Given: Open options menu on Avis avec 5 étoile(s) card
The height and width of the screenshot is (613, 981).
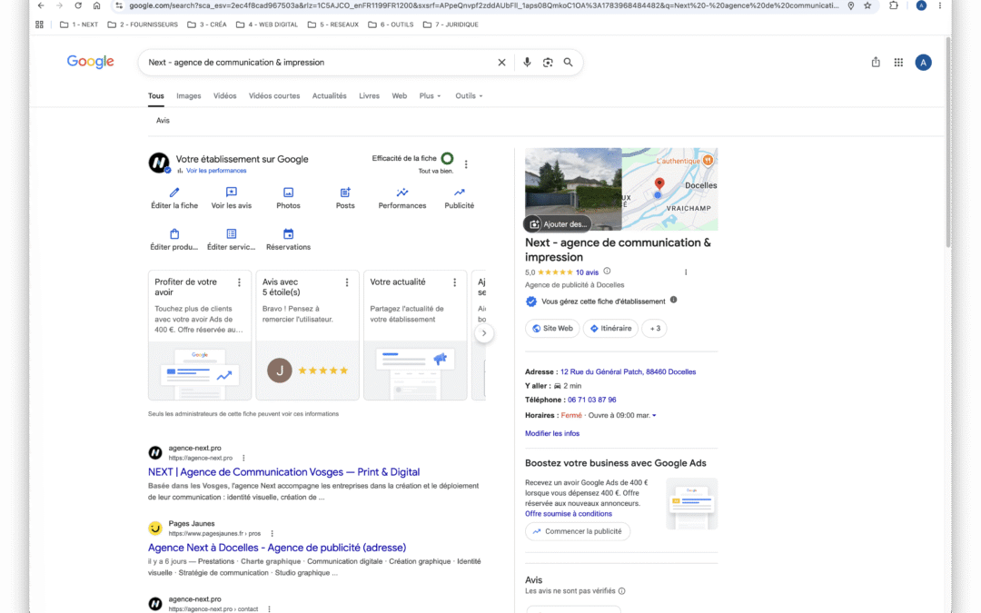Looking at the screenshot, I should (x=347, y=282).
